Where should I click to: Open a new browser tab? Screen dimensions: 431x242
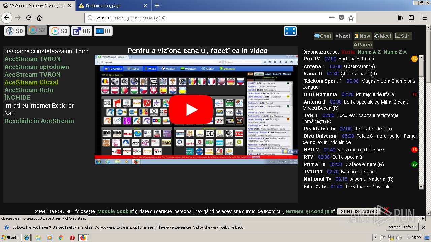coord(157,5)
